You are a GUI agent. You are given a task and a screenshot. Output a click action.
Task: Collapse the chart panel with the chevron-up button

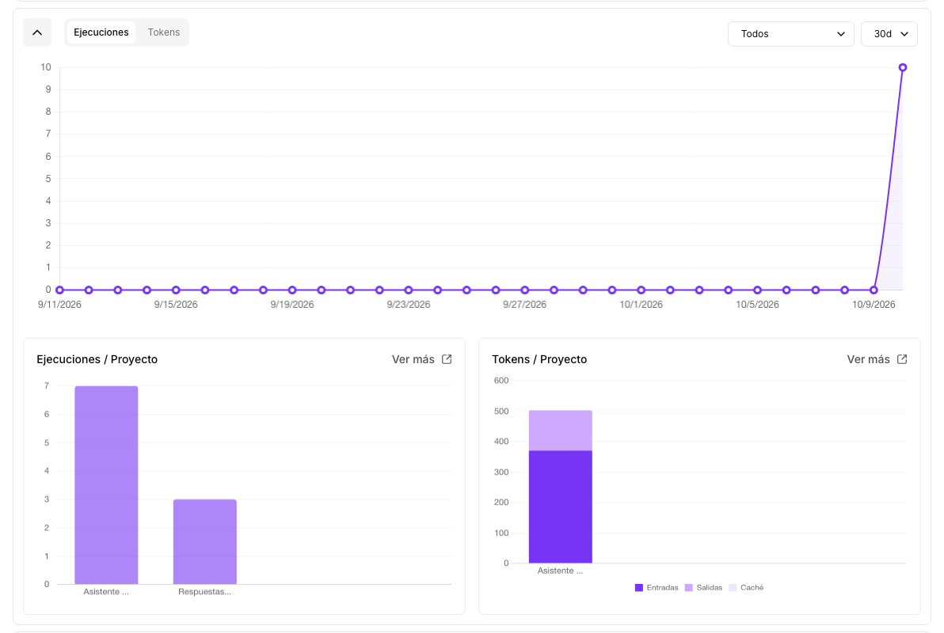37,32
